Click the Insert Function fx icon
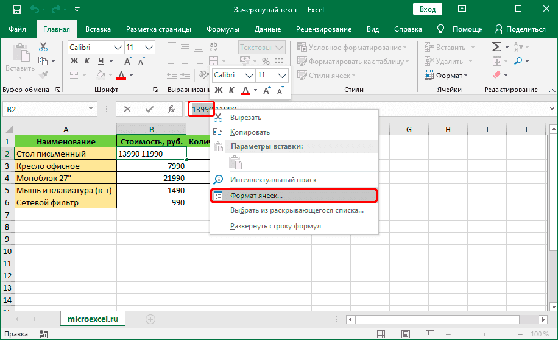The image size is (558, 340). 172,109
